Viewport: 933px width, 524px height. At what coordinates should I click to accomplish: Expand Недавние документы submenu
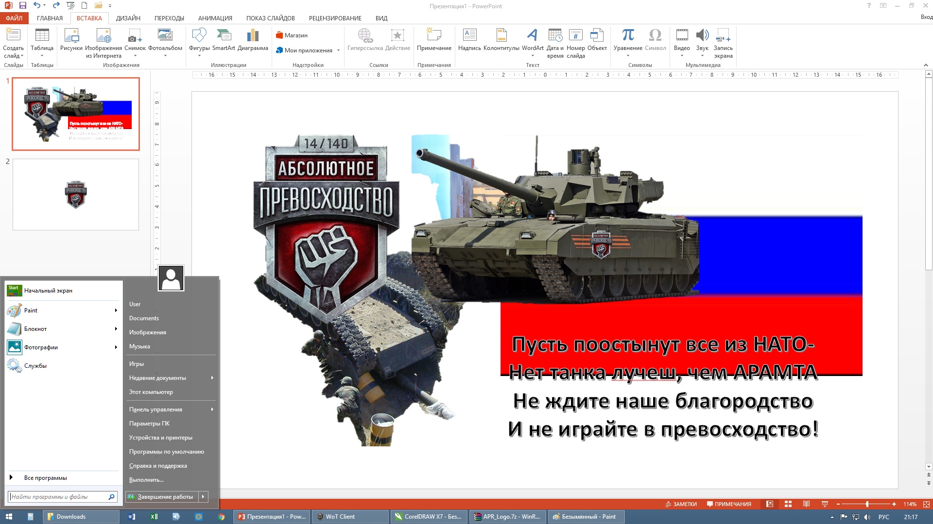coord(171,378)
